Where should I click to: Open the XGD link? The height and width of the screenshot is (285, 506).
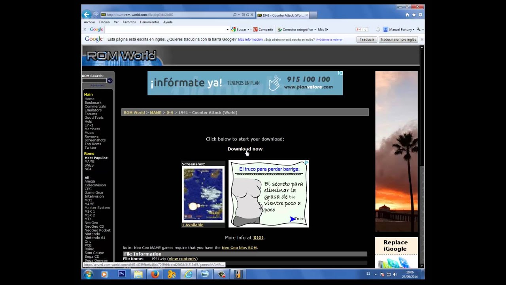coord(258,237)
